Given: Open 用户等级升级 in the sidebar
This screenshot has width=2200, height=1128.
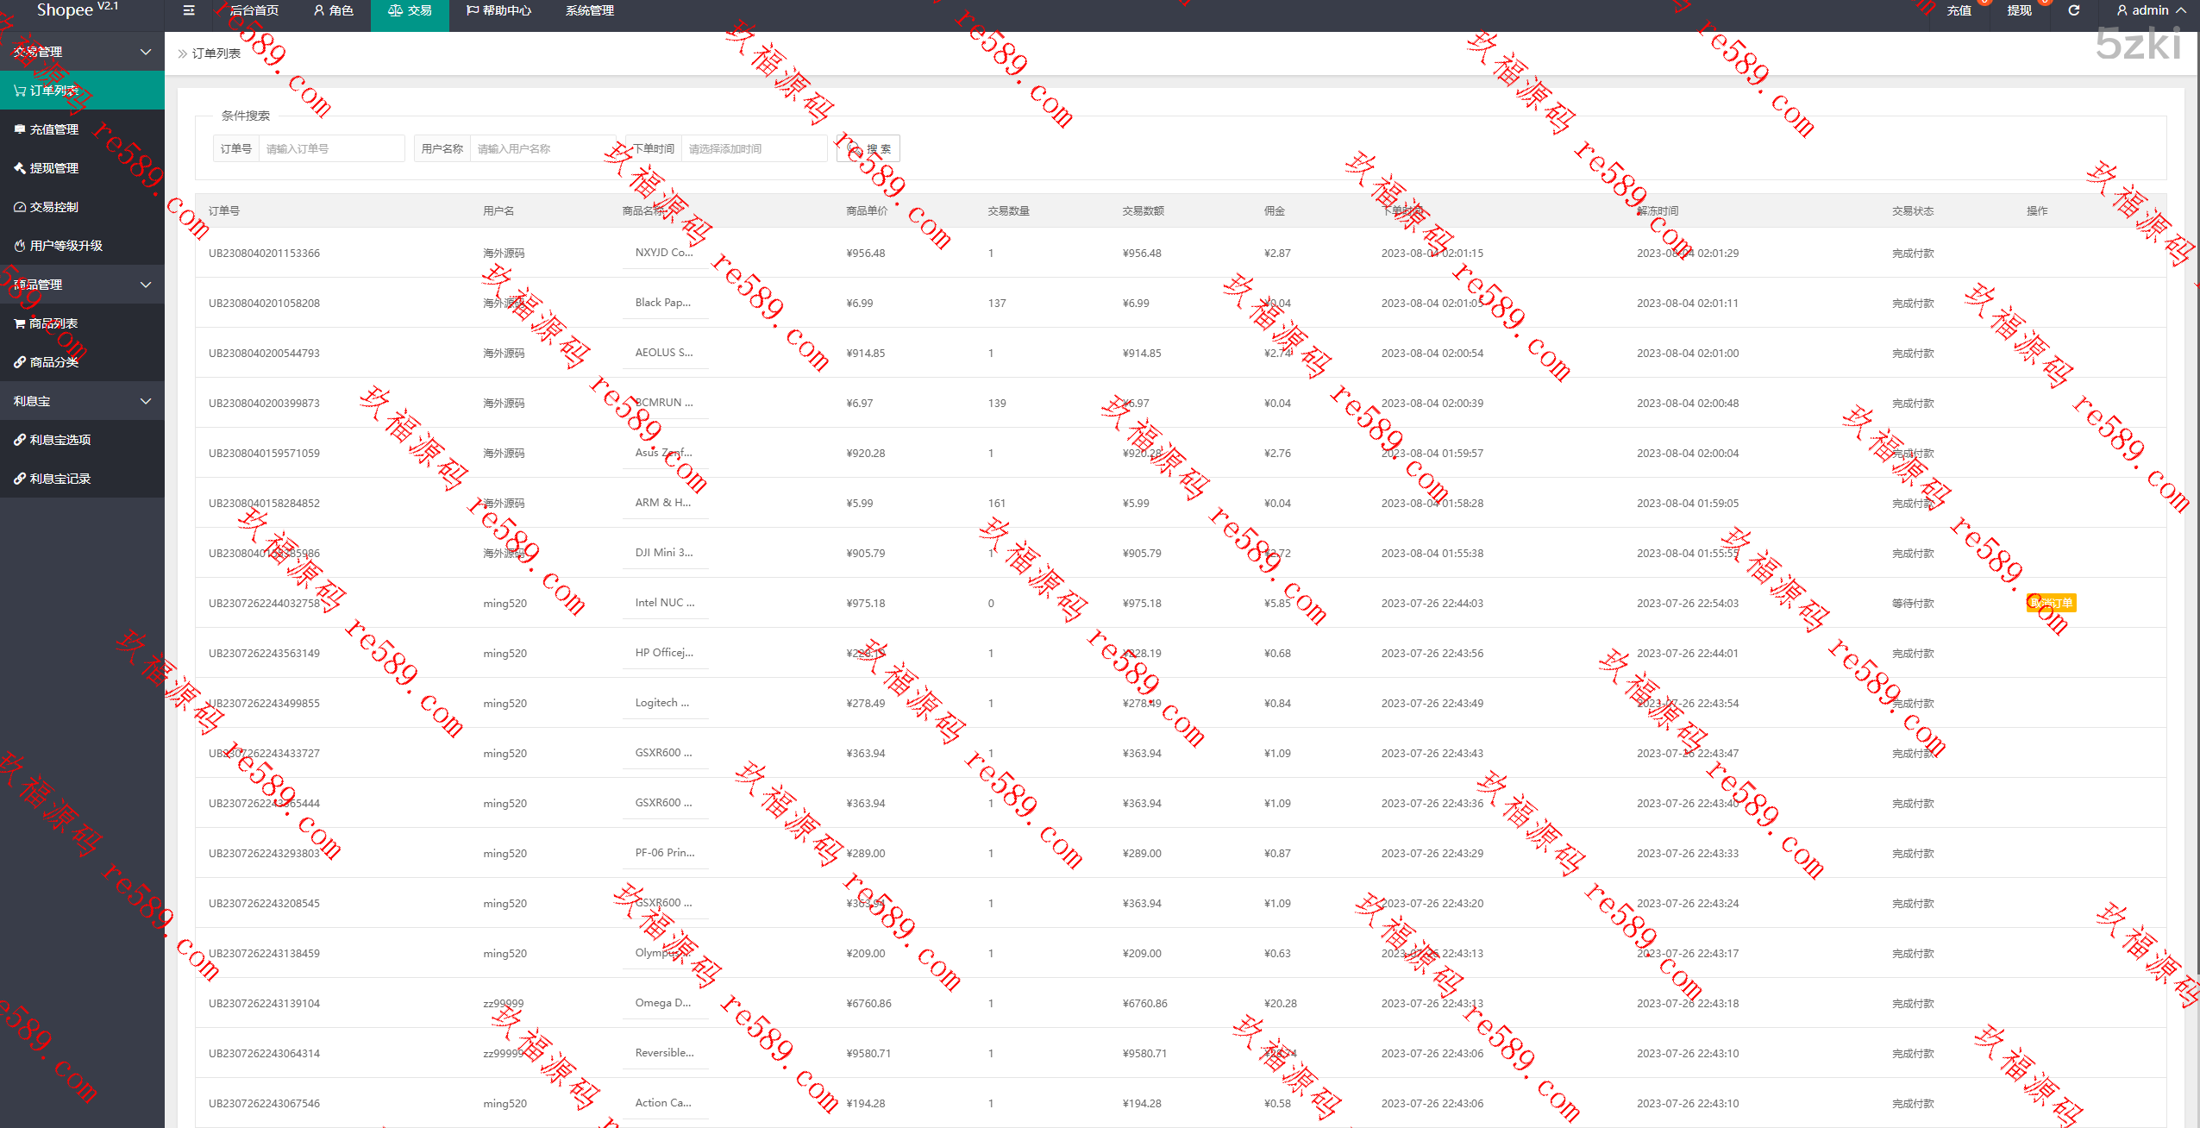Looking at the screenshot, I should (66, 246).
